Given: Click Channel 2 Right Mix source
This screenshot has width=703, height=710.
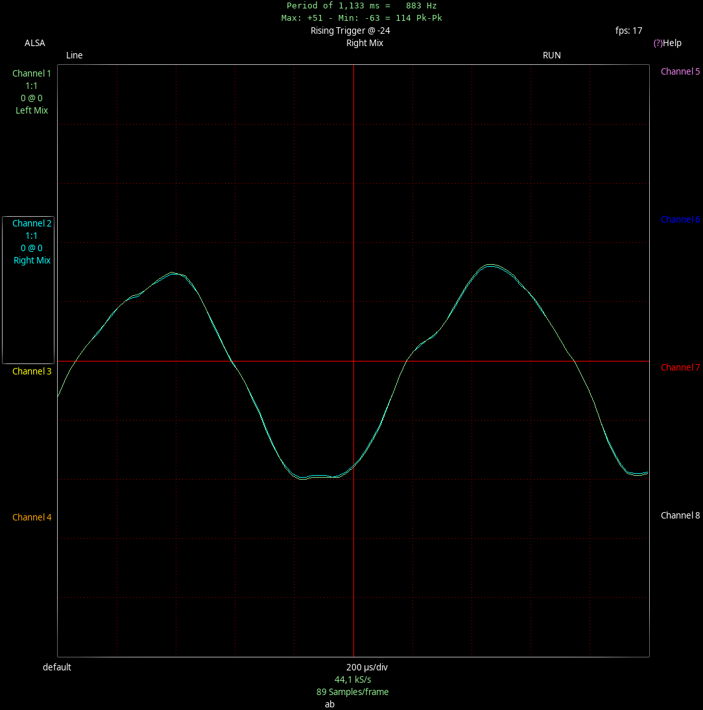Looking at the screenshot, I should 32,260.
